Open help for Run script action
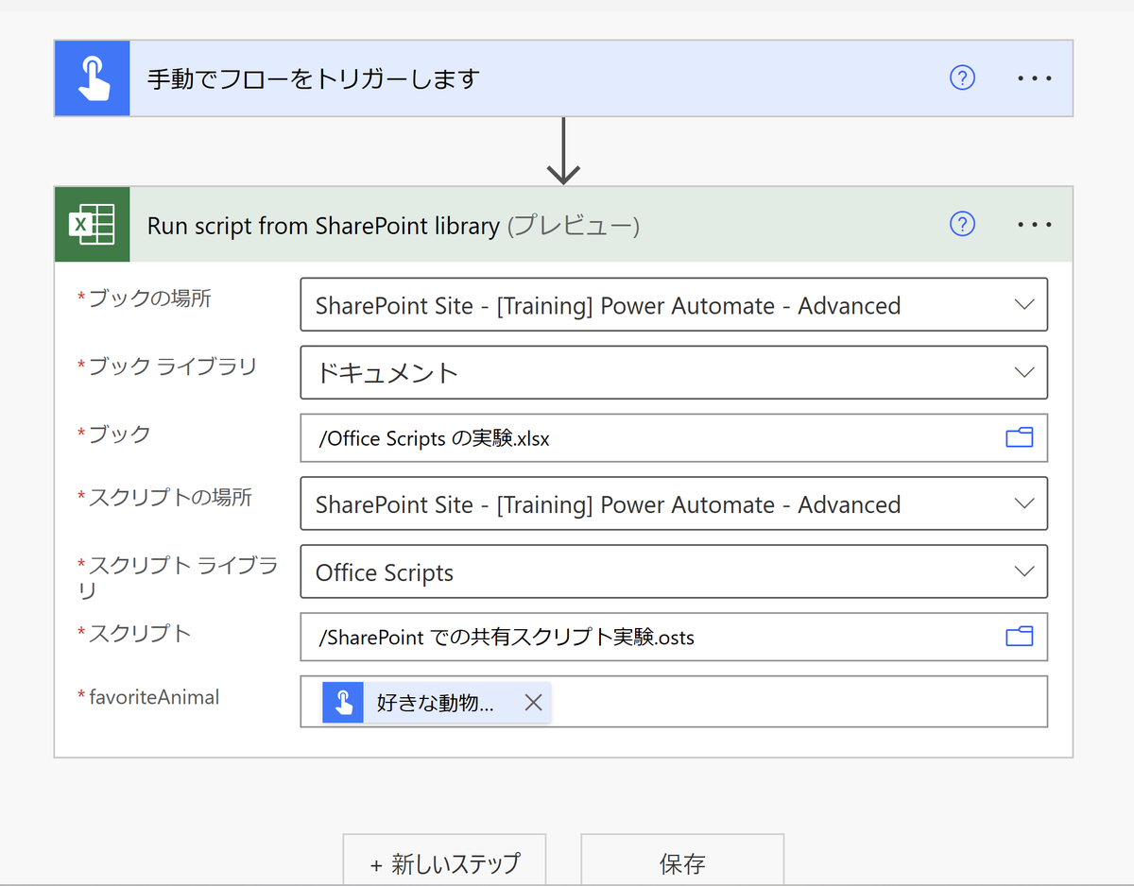1134x886 pixels. tap(962, 225)
